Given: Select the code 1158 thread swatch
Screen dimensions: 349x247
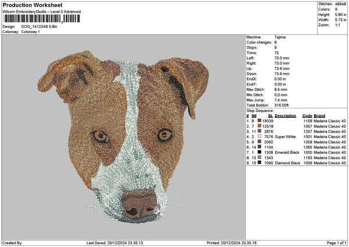Looking at the screenshot, I should (259, 121).
